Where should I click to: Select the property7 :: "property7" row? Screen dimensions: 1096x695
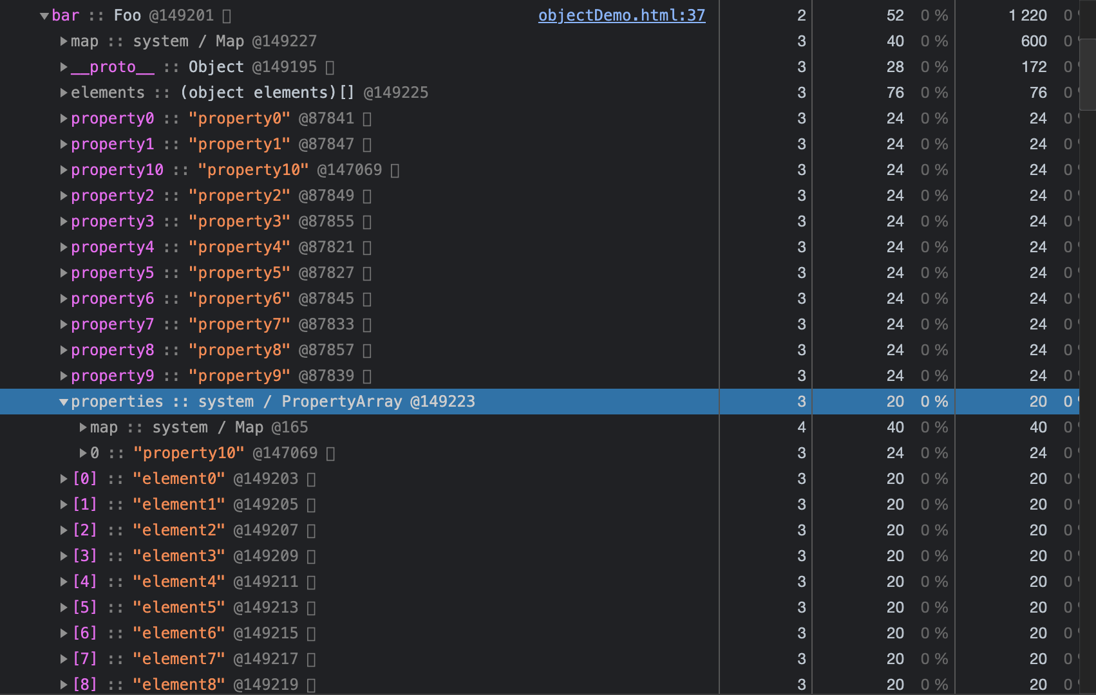540,324
